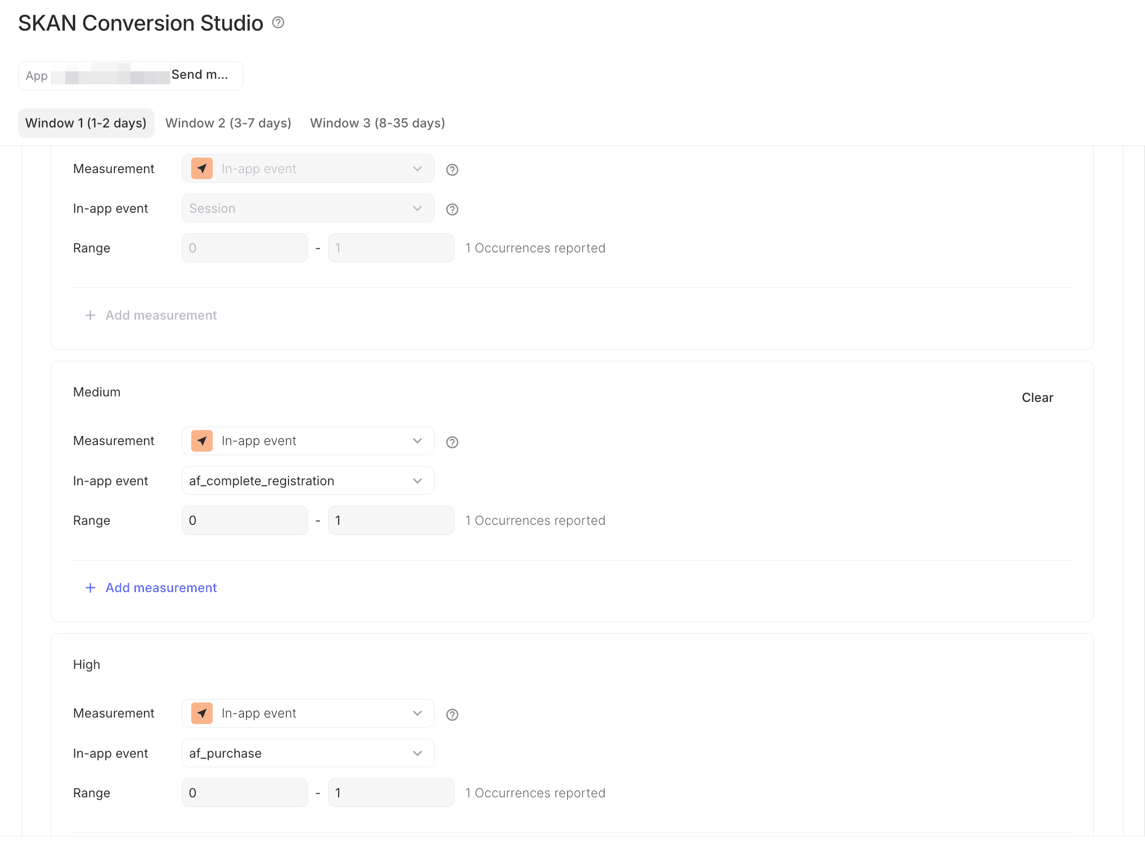The image size is (1145, 841).
Task: Click the plus icon in Medium section
Action: [x=91, y=588]
